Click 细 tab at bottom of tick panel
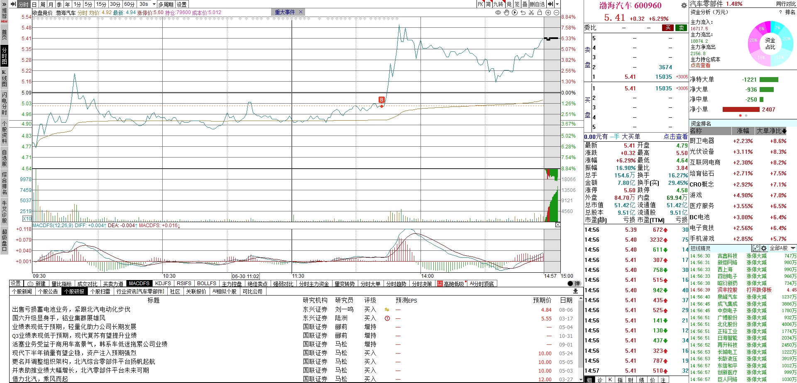This screenshot has height=383, width=797. coord(589,380)
